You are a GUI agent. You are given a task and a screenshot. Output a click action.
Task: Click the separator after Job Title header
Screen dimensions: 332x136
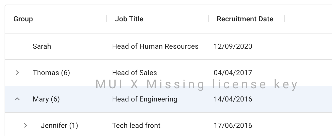click(x=208, y=19)
